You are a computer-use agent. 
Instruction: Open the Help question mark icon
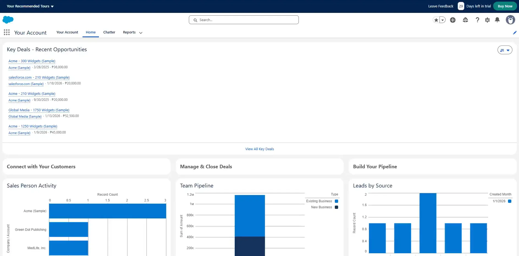tap(477, 20)
